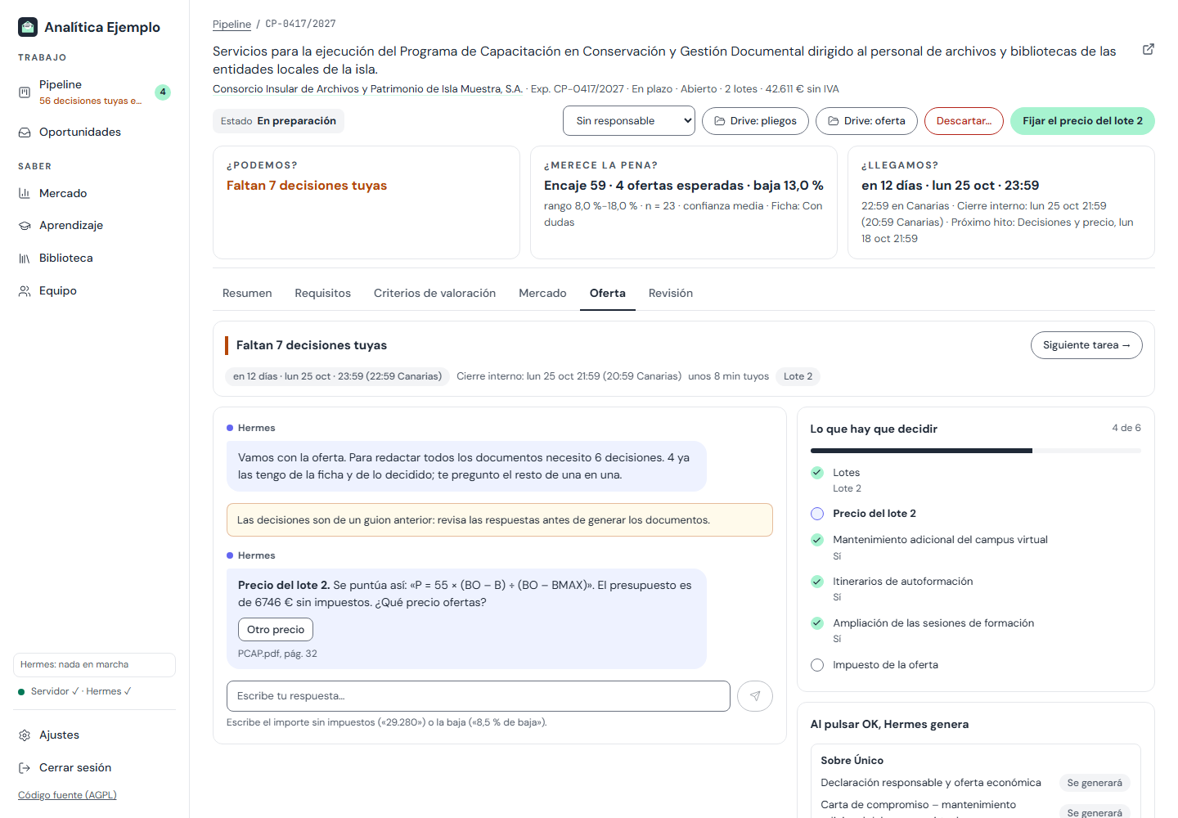Open Mercado via its chart icon
Image resolution: width=1178 pixels, height=818 pixels.
point(25,193)
